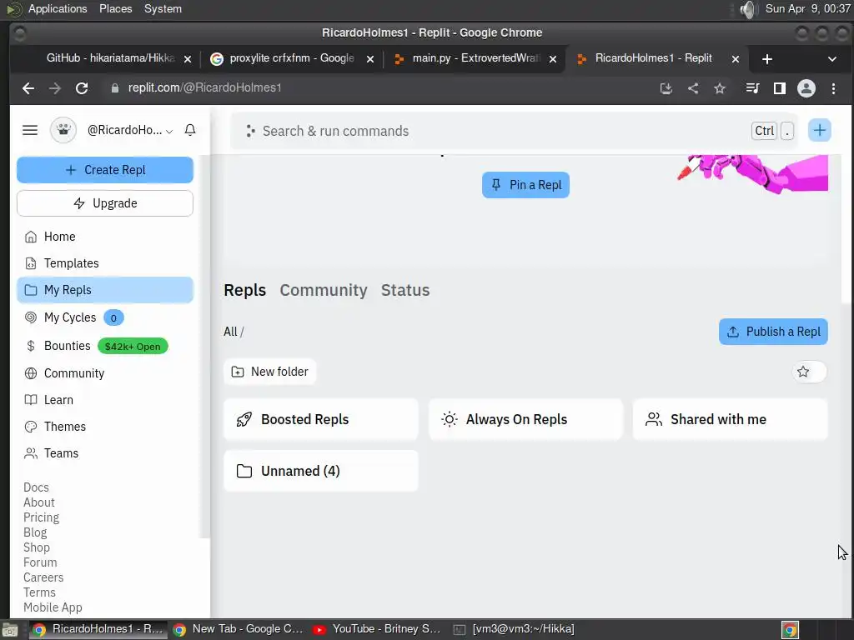Open Bounties in sidebar
The height and width of the screenshot is (640, 854).
[x=105, y=346]
